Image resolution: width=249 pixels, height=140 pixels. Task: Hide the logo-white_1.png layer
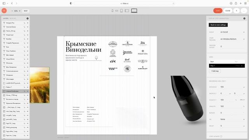[x=28, y=131]
